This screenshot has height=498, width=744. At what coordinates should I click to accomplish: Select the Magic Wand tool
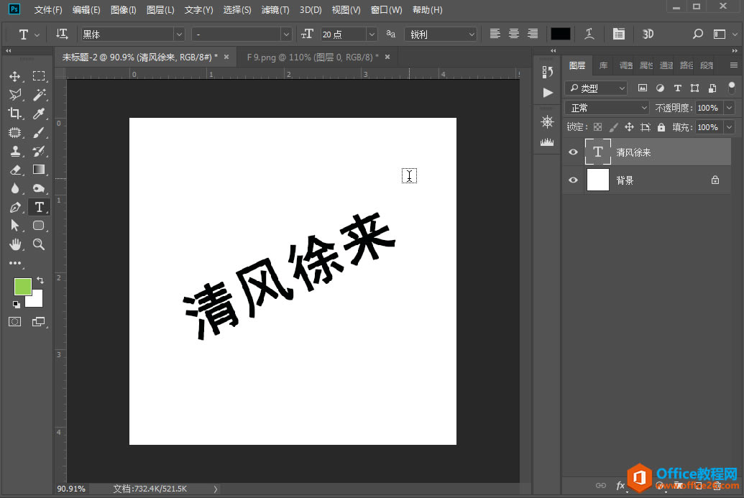[39, 95]
